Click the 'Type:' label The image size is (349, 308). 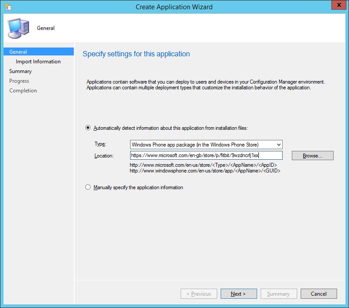(x=100, y=144)
